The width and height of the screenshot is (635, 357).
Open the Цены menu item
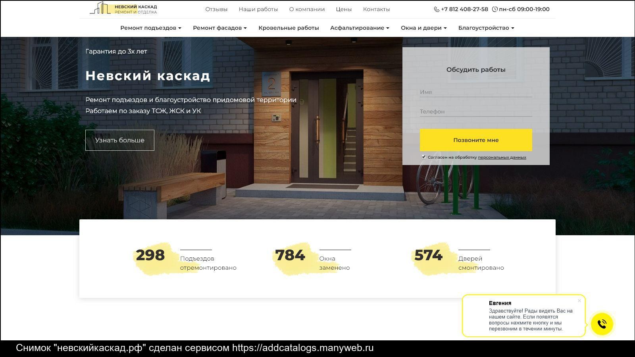[x=343, y=9]
